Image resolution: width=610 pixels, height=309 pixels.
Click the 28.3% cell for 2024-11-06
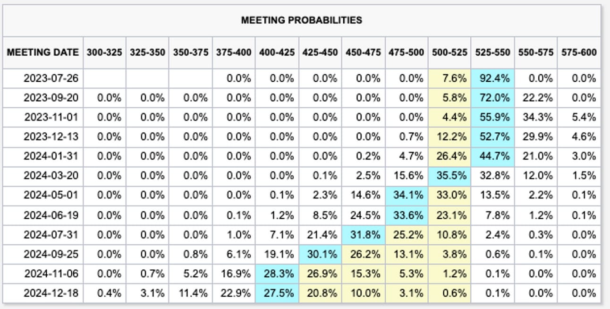coord(277,274)
